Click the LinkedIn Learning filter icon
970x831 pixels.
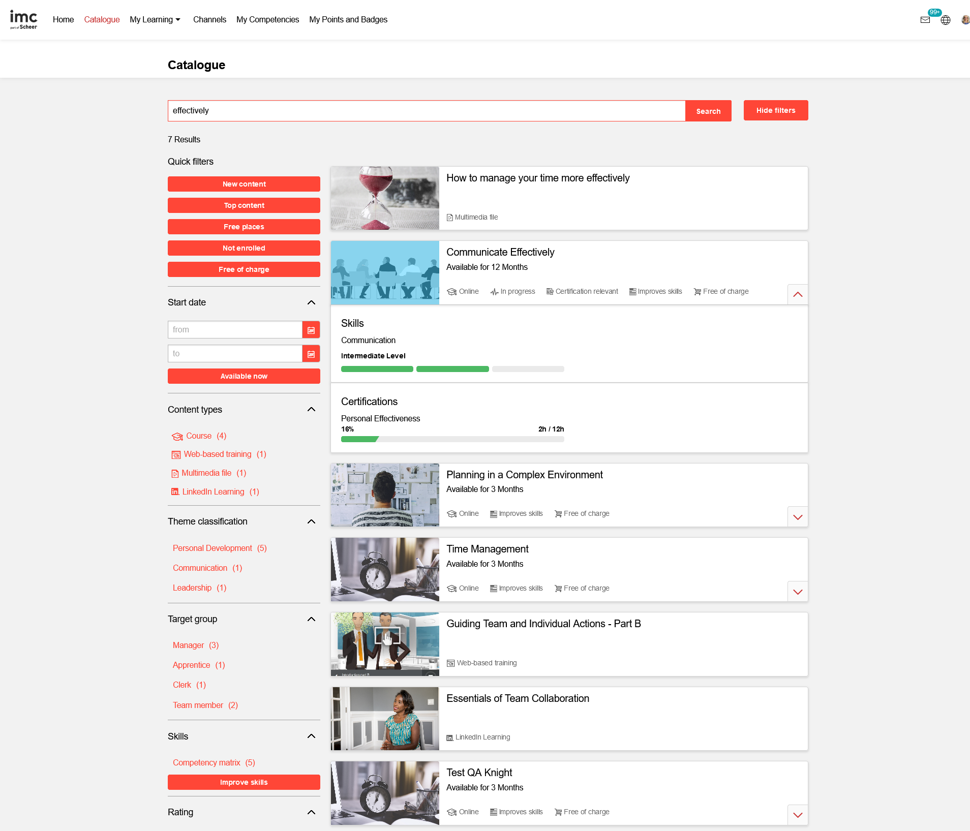pos(175,491)
